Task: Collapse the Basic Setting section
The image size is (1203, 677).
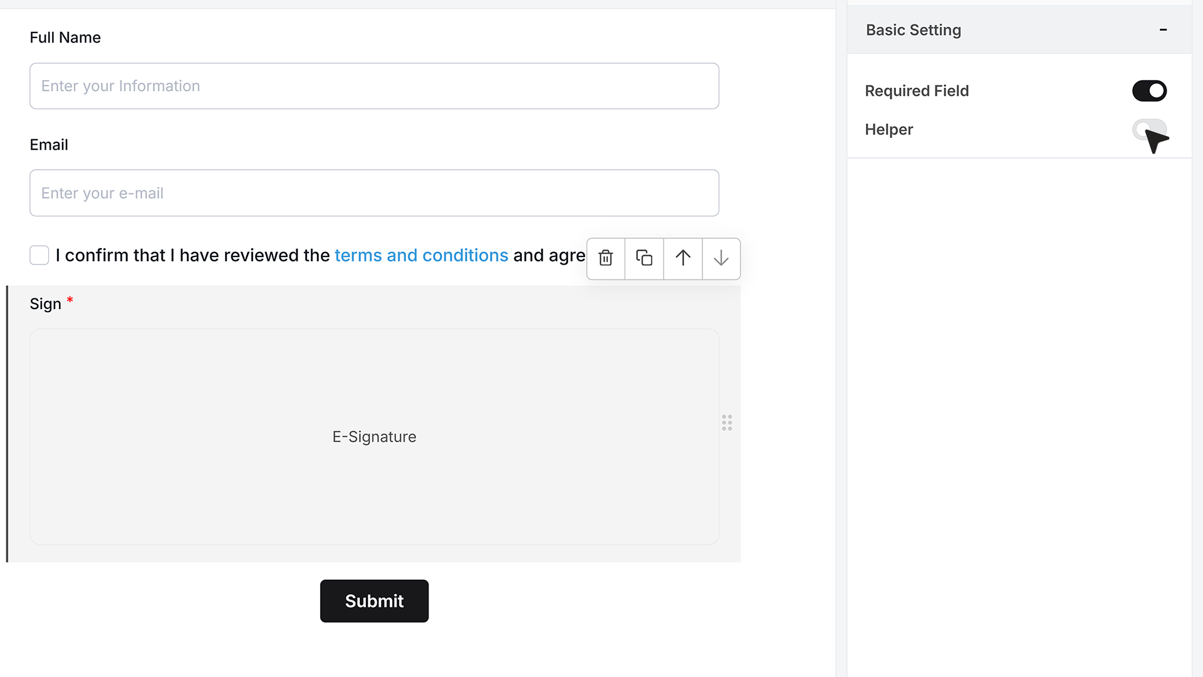Action: (x=1163, y=29)
